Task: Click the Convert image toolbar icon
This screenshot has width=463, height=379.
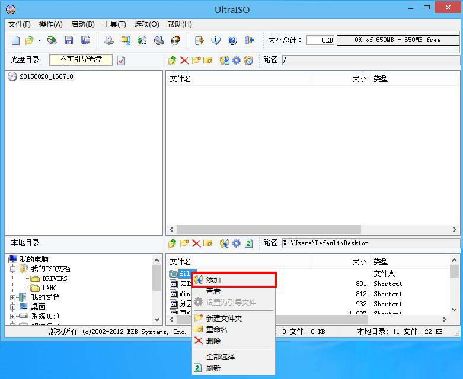Action: pos(142,40)
